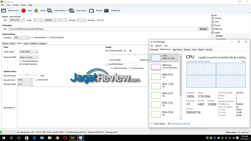Open Cortana search circle on taskbar
Image resolution: width=251 pixels, height=141 pixels.
tap(11, 138)
